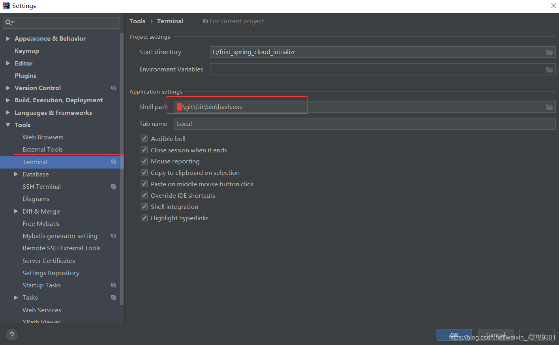Expand Diff & Merge node
Screen dimensions: 559x345
tap(16, 211)
